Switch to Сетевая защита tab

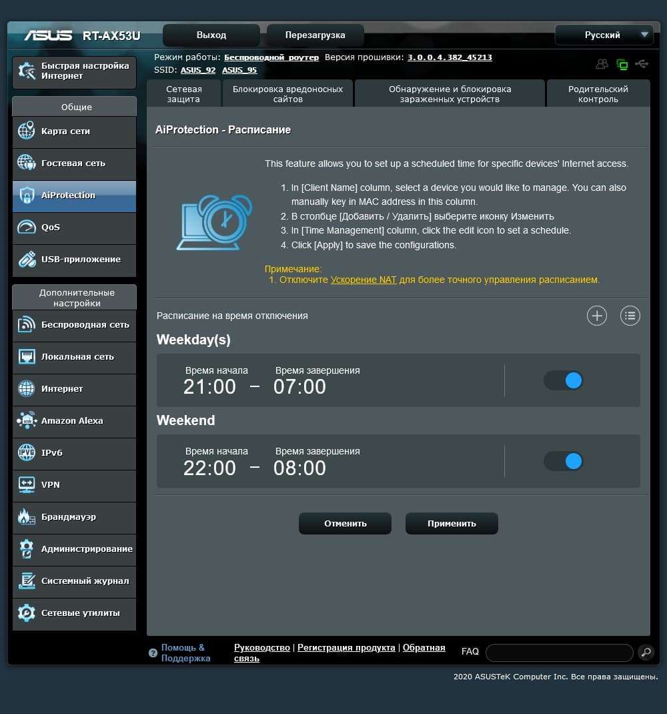(184, 94)
